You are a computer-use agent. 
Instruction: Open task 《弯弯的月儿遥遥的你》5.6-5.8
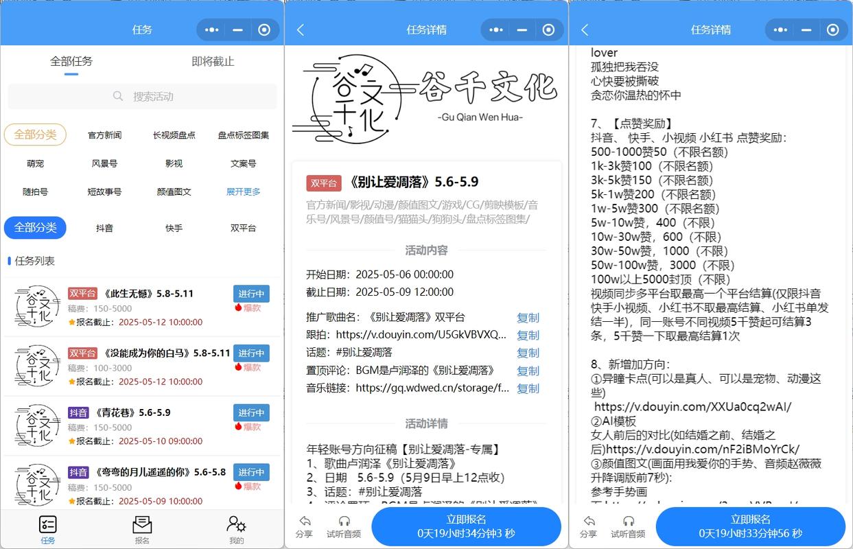click(142, 484)
